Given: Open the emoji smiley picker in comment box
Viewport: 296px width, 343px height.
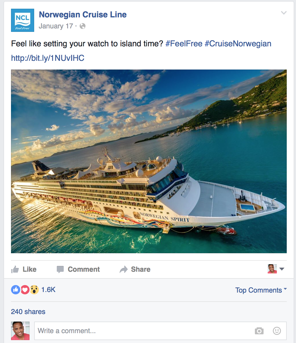Looking at the screenshot, I should (x=277, y=331).
